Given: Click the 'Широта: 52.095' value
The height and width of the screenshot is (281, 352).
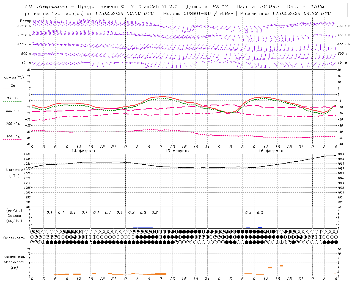Looking at the screenshot, I should (x=257, y=7).
